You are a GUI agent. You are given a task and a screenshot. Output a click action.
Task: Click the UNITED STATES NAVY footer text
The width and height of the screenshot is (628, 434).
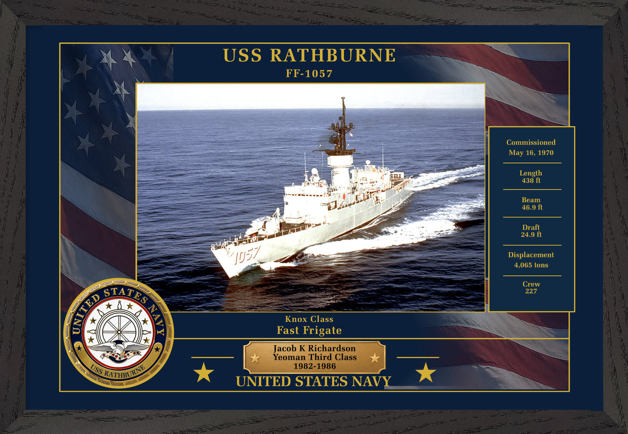[x=313, y=381]
